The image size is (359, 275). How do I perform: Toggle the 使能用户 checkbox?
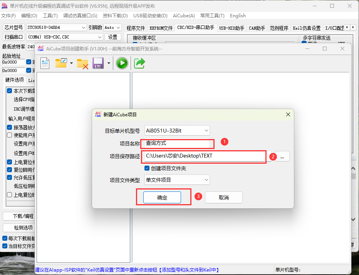[9, 135]
